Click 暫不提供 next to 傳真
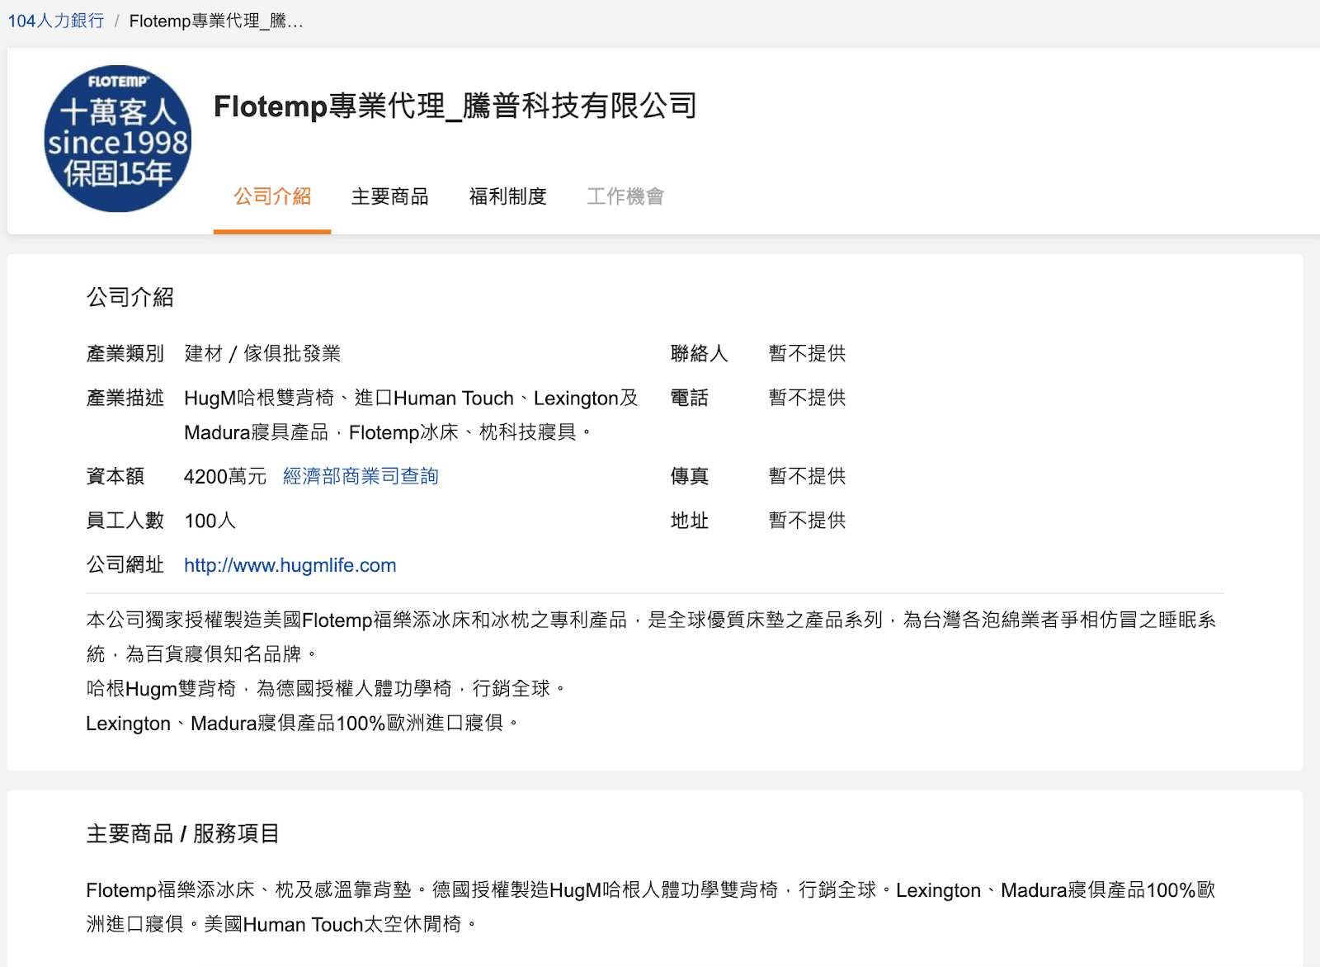Image resolution: width=1320 pixels, height=967 pixels. point(807,476)
